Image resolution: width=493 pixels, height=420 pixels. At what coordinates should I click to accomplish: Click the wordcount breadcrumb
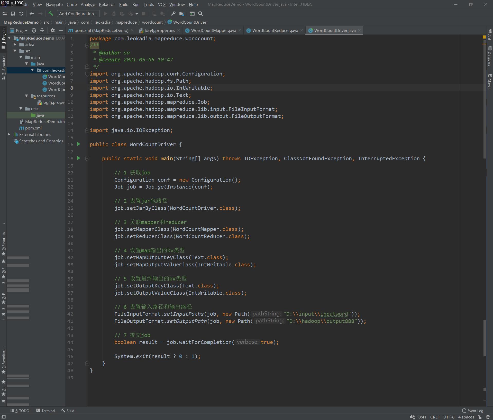152,22
